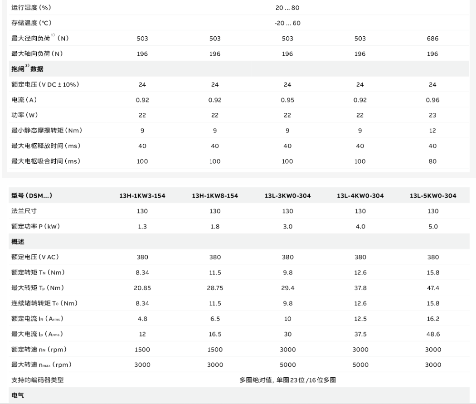Select the 13H-1KW8-154 model column header

click(x=215, y=196)
